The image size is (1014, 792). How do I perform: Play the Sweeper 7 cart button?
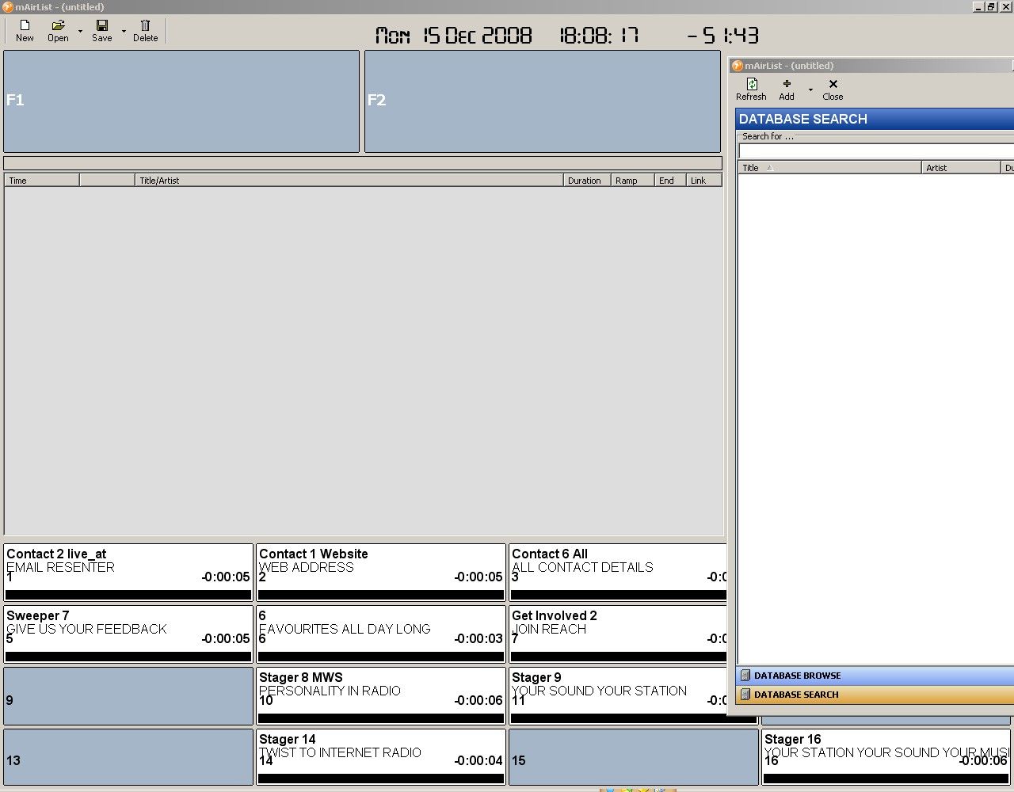click(128, 629)
